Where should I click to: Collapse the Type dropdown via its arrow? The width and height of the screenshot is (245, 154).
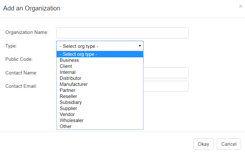[140, 46]
